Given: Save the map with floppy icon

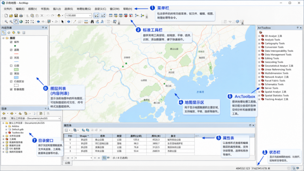Looking at the screenshot, I should point(16,15).
